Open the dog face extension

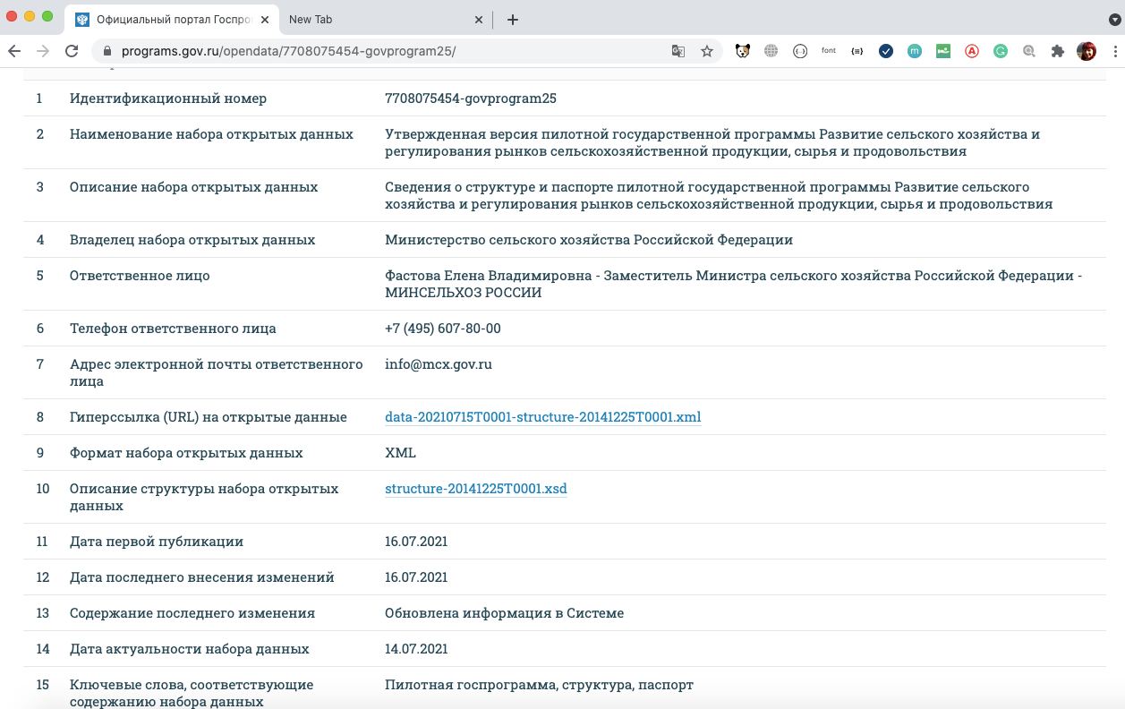point(743,51)
